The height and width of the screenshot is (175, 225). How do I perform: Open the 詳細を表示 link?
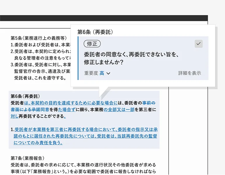click(x=189, y=73)
